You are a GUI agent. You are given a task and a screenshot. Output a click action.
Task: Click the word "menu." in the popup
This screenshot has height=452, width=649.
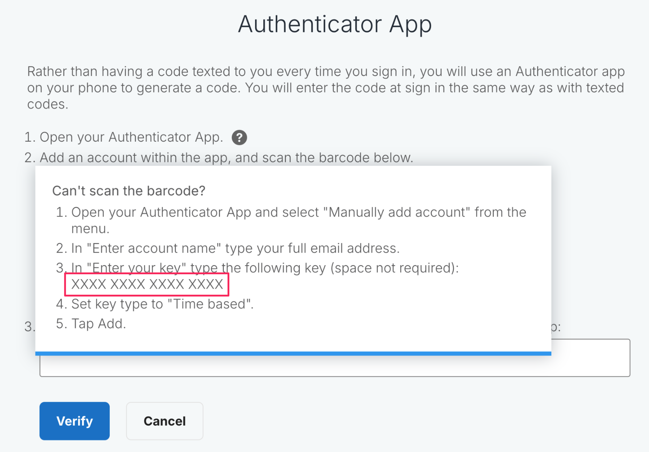pyautogui.click(x=90, y=229)
